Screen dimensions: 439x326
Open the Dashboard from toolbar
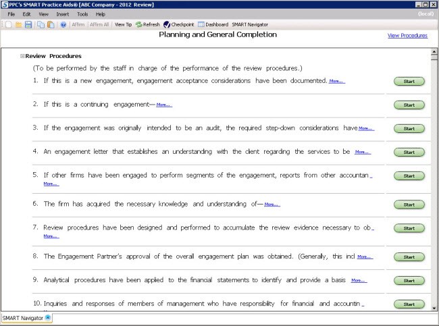tap(213, 24)
